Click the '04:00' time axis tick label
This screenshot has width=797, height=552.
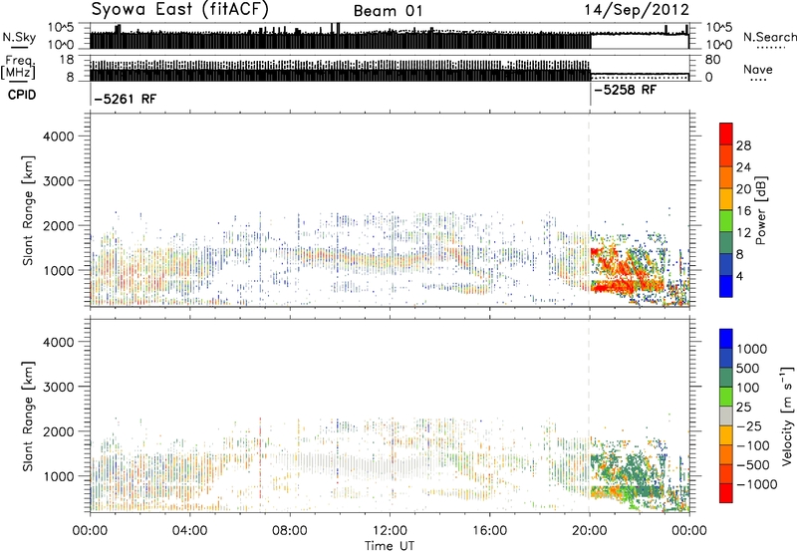[x=189, y=531]
